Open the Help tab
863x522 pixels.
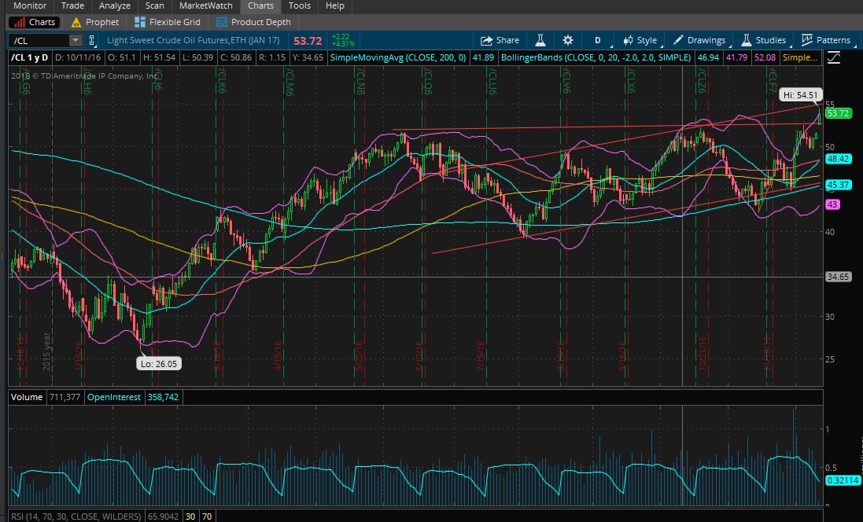[334, 6]
